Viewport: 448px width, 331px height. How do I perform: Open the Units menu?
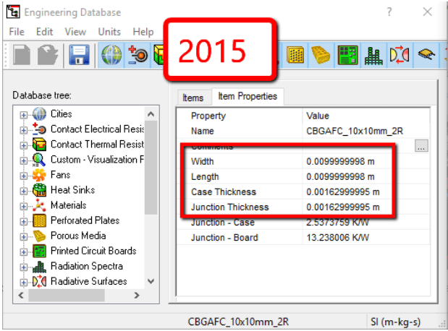coord(109,32)
